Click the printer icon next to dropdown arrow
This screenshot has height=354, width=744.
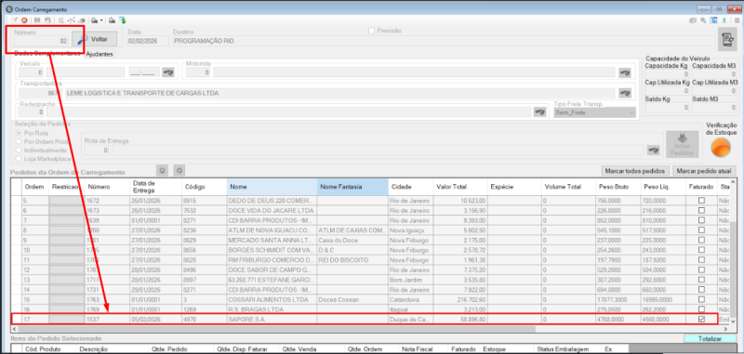[95, 20]
